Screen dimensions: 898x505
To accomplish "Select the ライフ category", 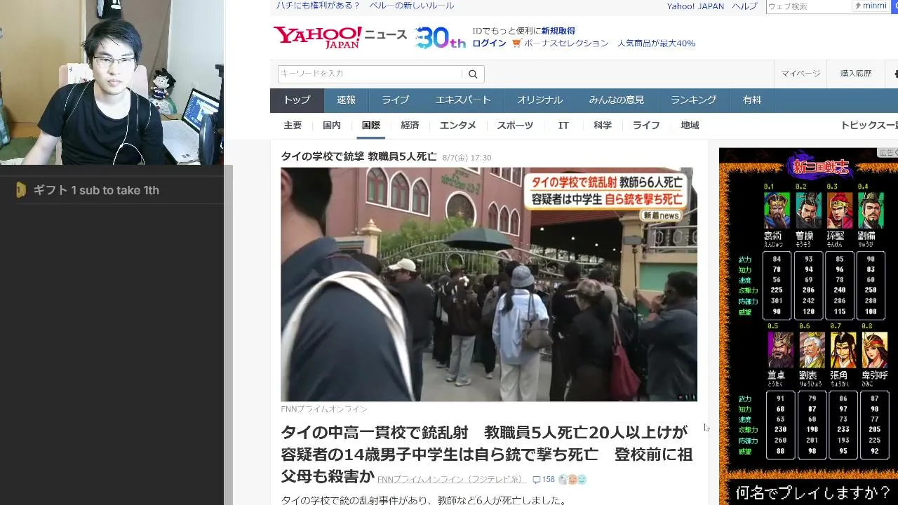I will [x=646, y=126].
